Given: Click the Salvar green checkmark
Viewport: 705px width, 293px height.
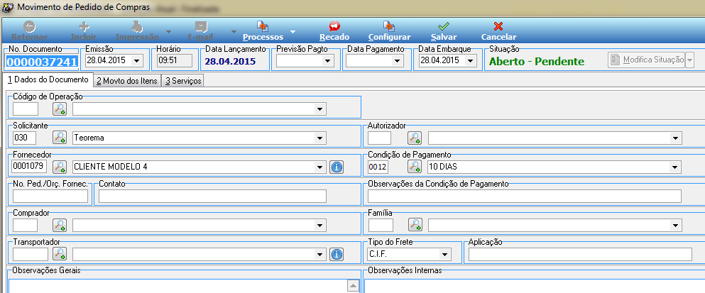Looking at the screenshot, I should point(443,26).
